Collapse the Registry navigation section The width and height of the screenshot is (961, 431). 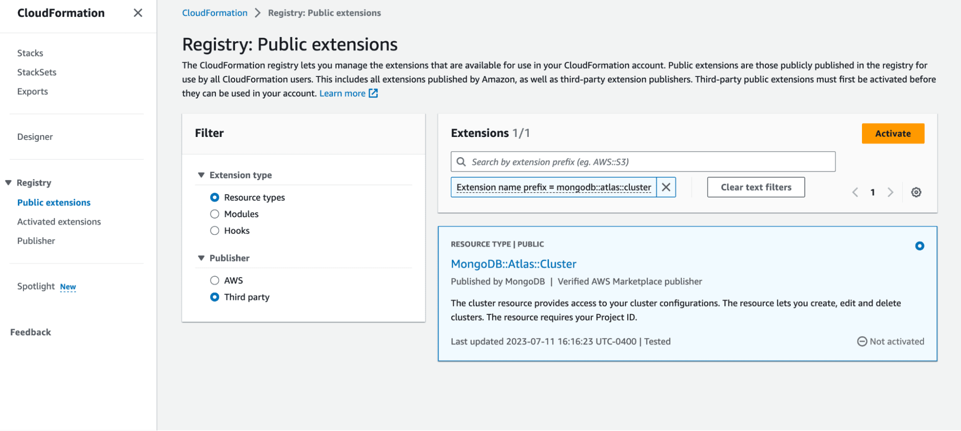pyautogui.click(x=8, y=183)
